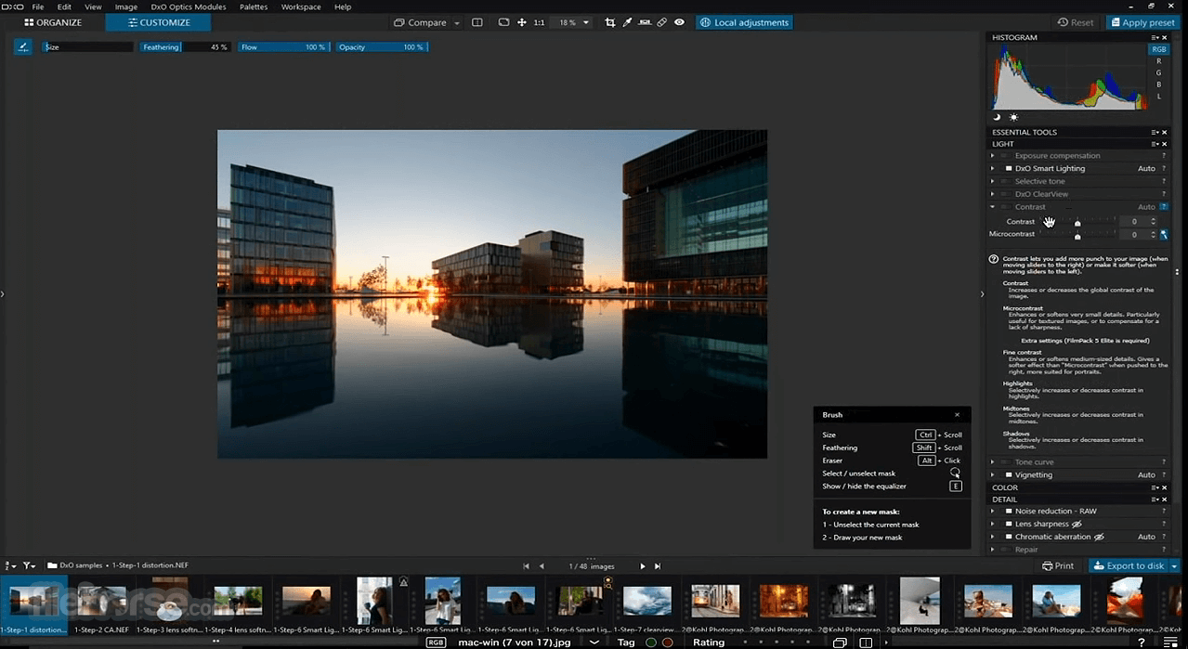Adjust the Opacity slider
Image resolution: width=1188 pixels, height=649 pixels.
(x=381, y=46)
